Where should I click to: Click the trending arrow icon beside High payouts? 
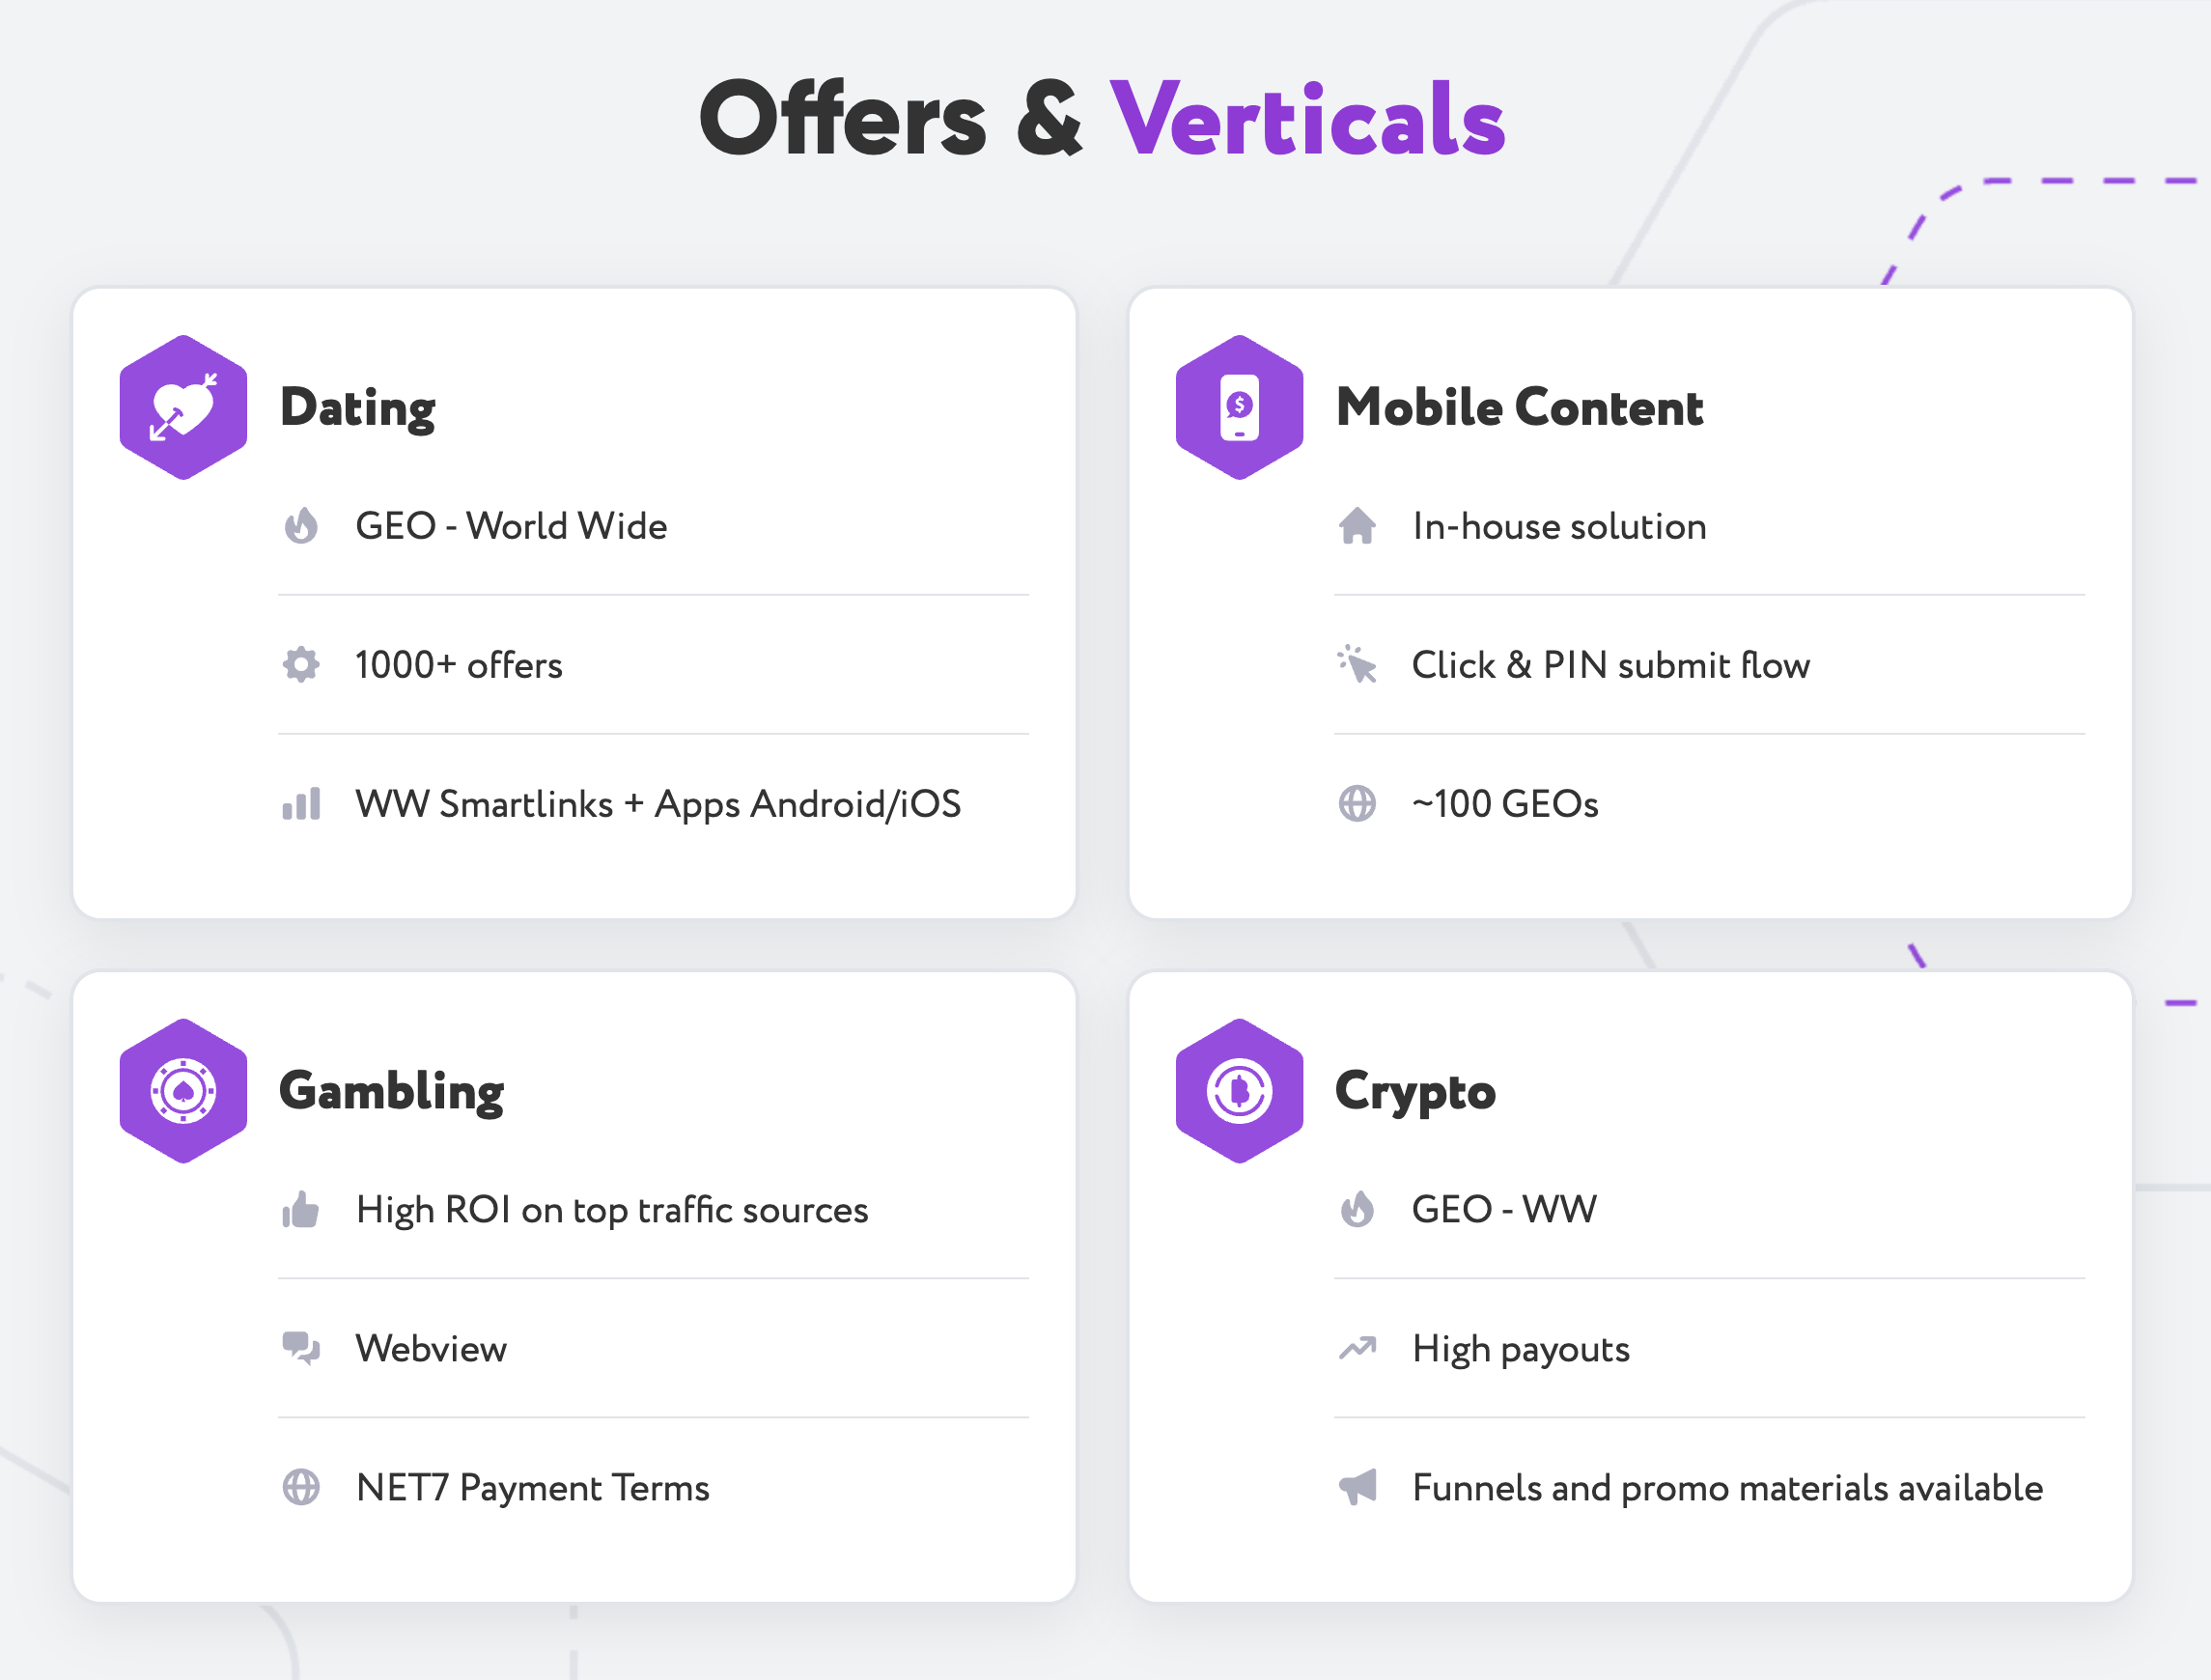1357,1349
